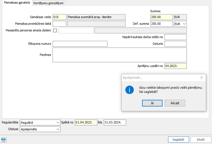Click the Aprēķinu uzsākt no field
Viewport: 212px width, 144px height.
[175, 66]
